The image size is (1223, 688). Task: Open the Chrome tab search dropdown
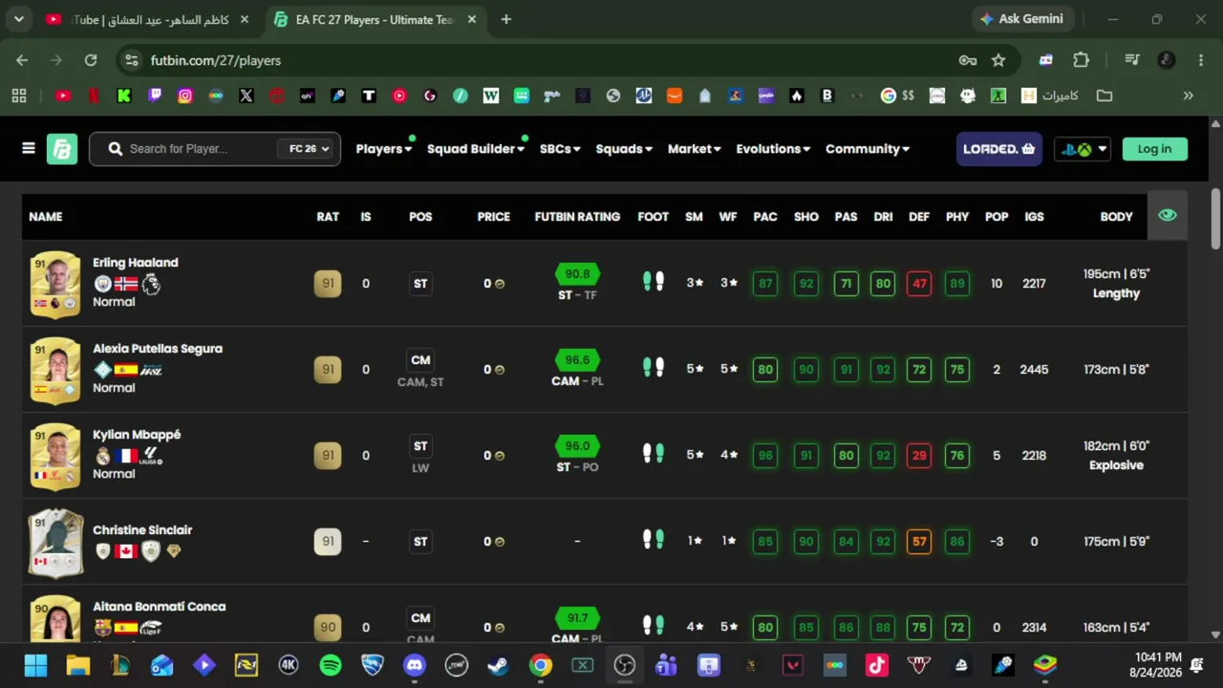18,19
